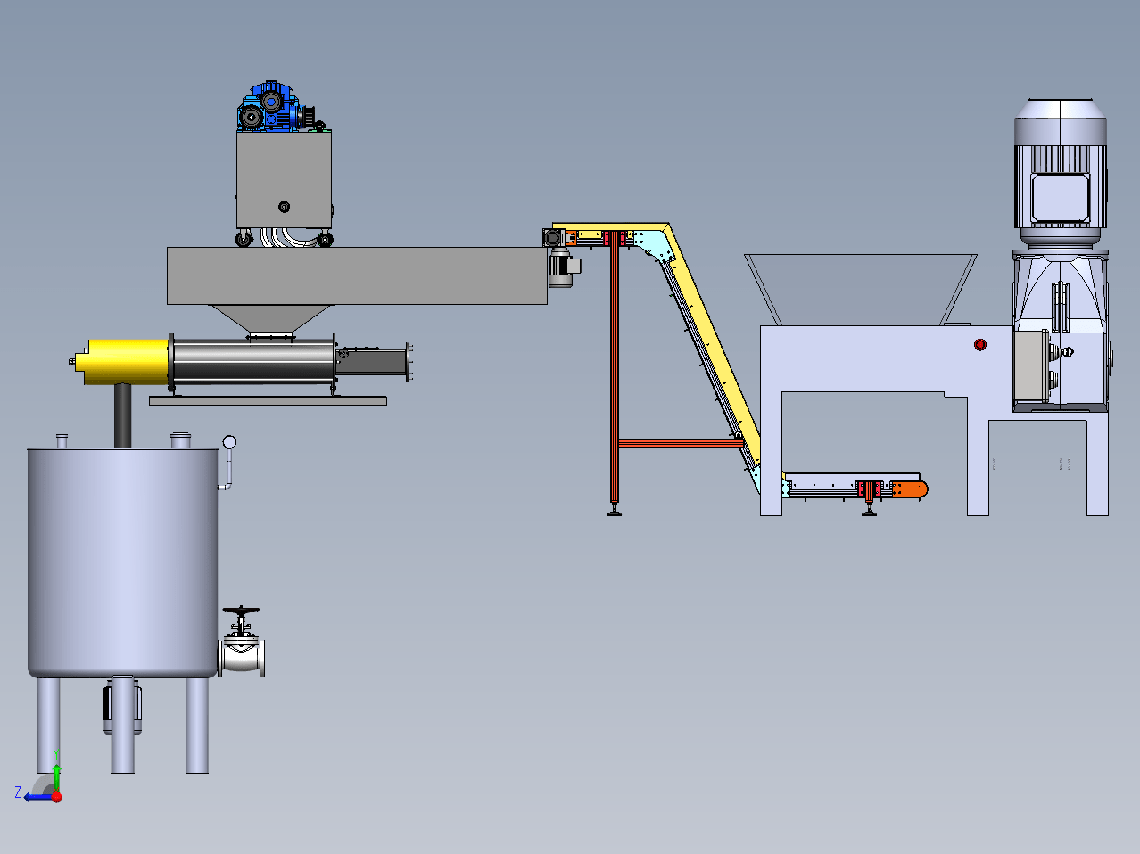Image resolution: width=1140 pixels, height=854 pixels.
Task: Click the gray cart box under blue motor
Action: pyautogui.click(x=284, y=180)
